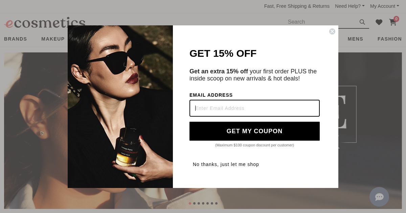406x213 pixels.
Task: Open the shopping cart icon
Action: pyautogui.click(x=393, y=22)
